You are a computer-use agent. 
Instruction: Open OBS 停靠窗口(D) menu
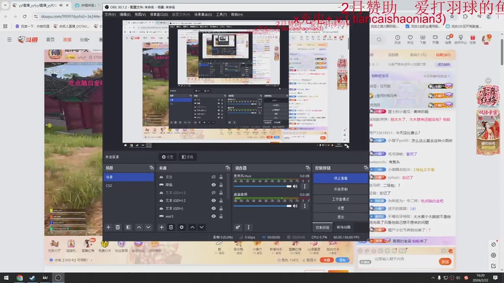tap(159, 14)
